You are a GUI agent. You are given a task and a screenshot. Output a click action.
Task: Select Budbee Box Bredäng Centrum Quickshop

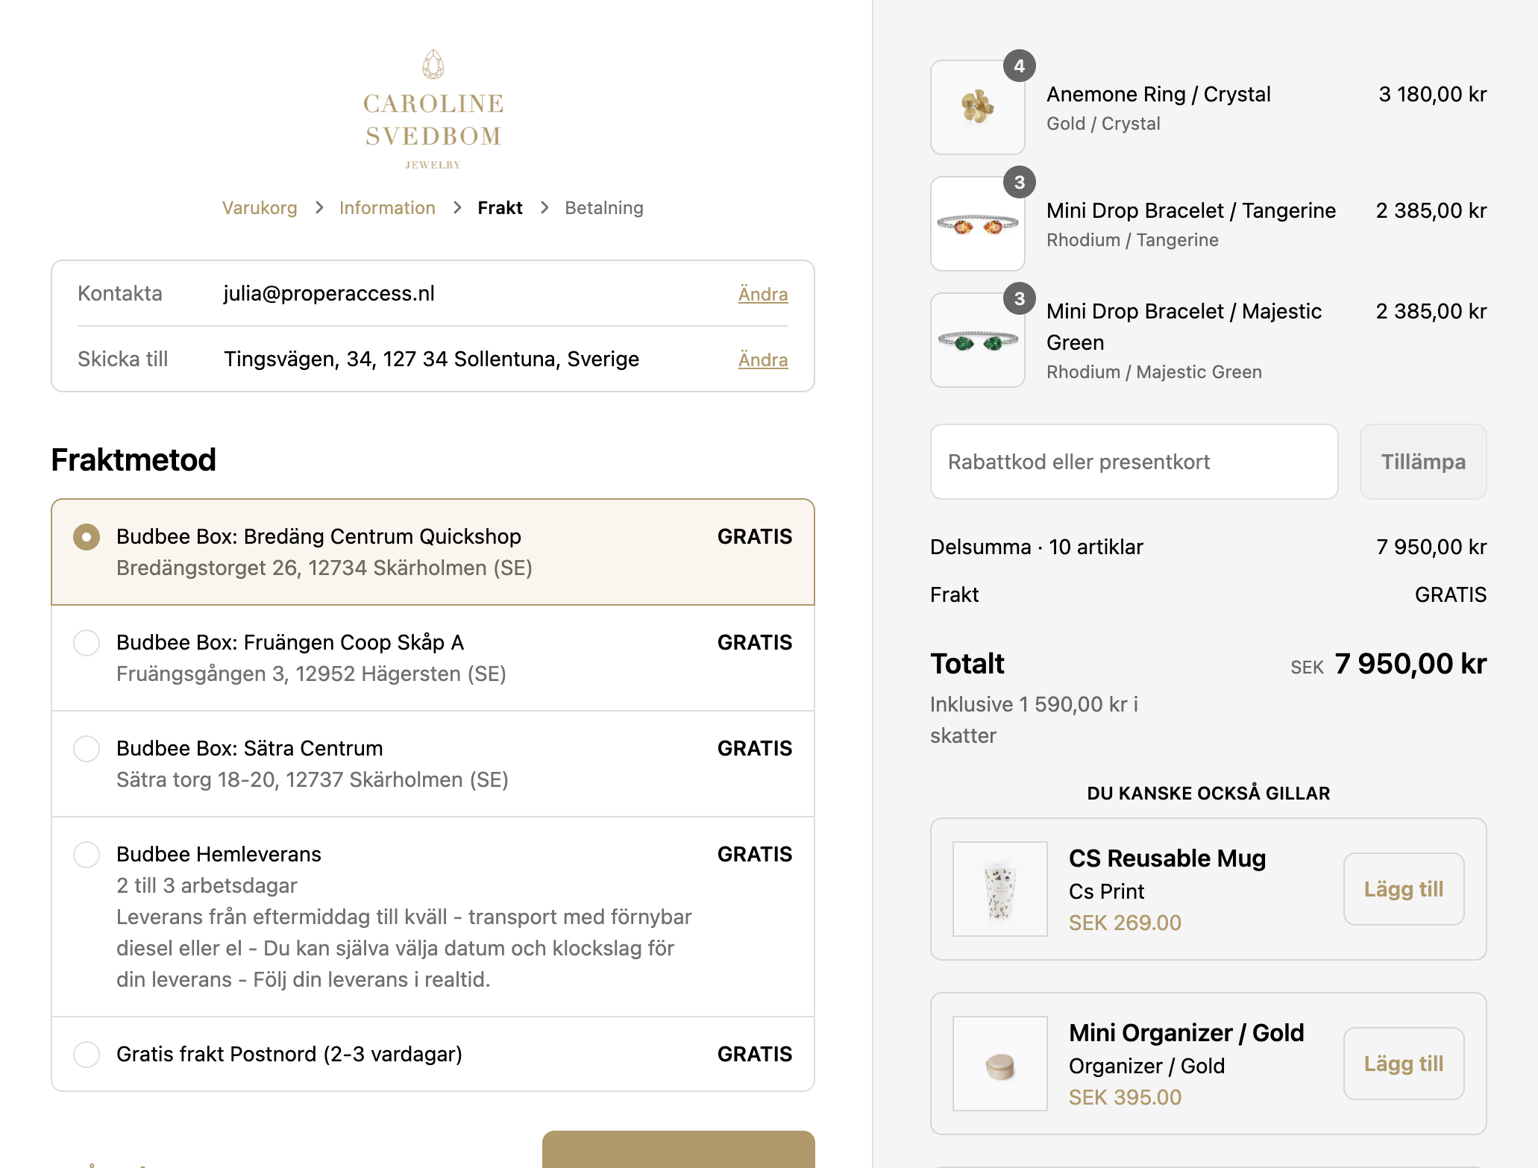[x=433, y=552]
